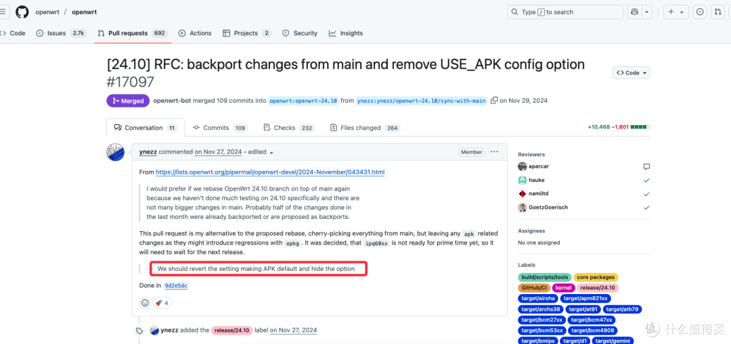This screenshot has width=731, height=344.
Task: Open the issues icon in top header
Action: (x=700, y=12)
